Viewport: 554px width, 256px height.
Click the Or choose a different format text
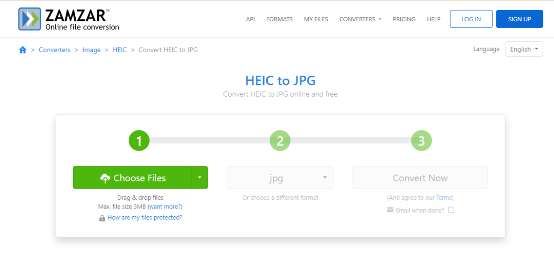click(x=280, y=197)
